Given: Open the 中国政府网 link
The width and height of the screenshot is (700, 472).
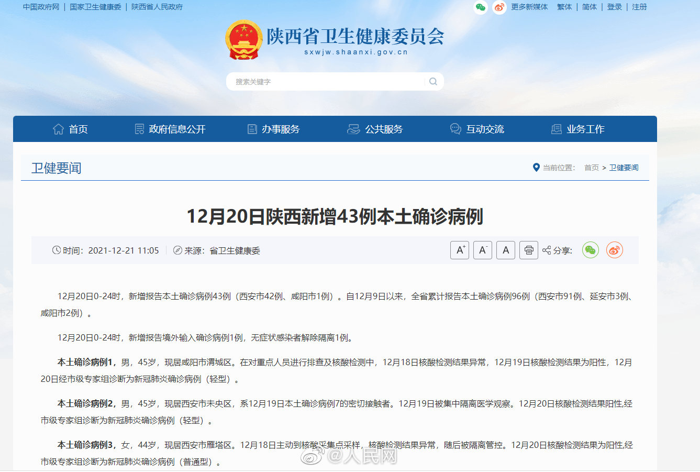Looking at the screenshot, I should click(41, 7).
